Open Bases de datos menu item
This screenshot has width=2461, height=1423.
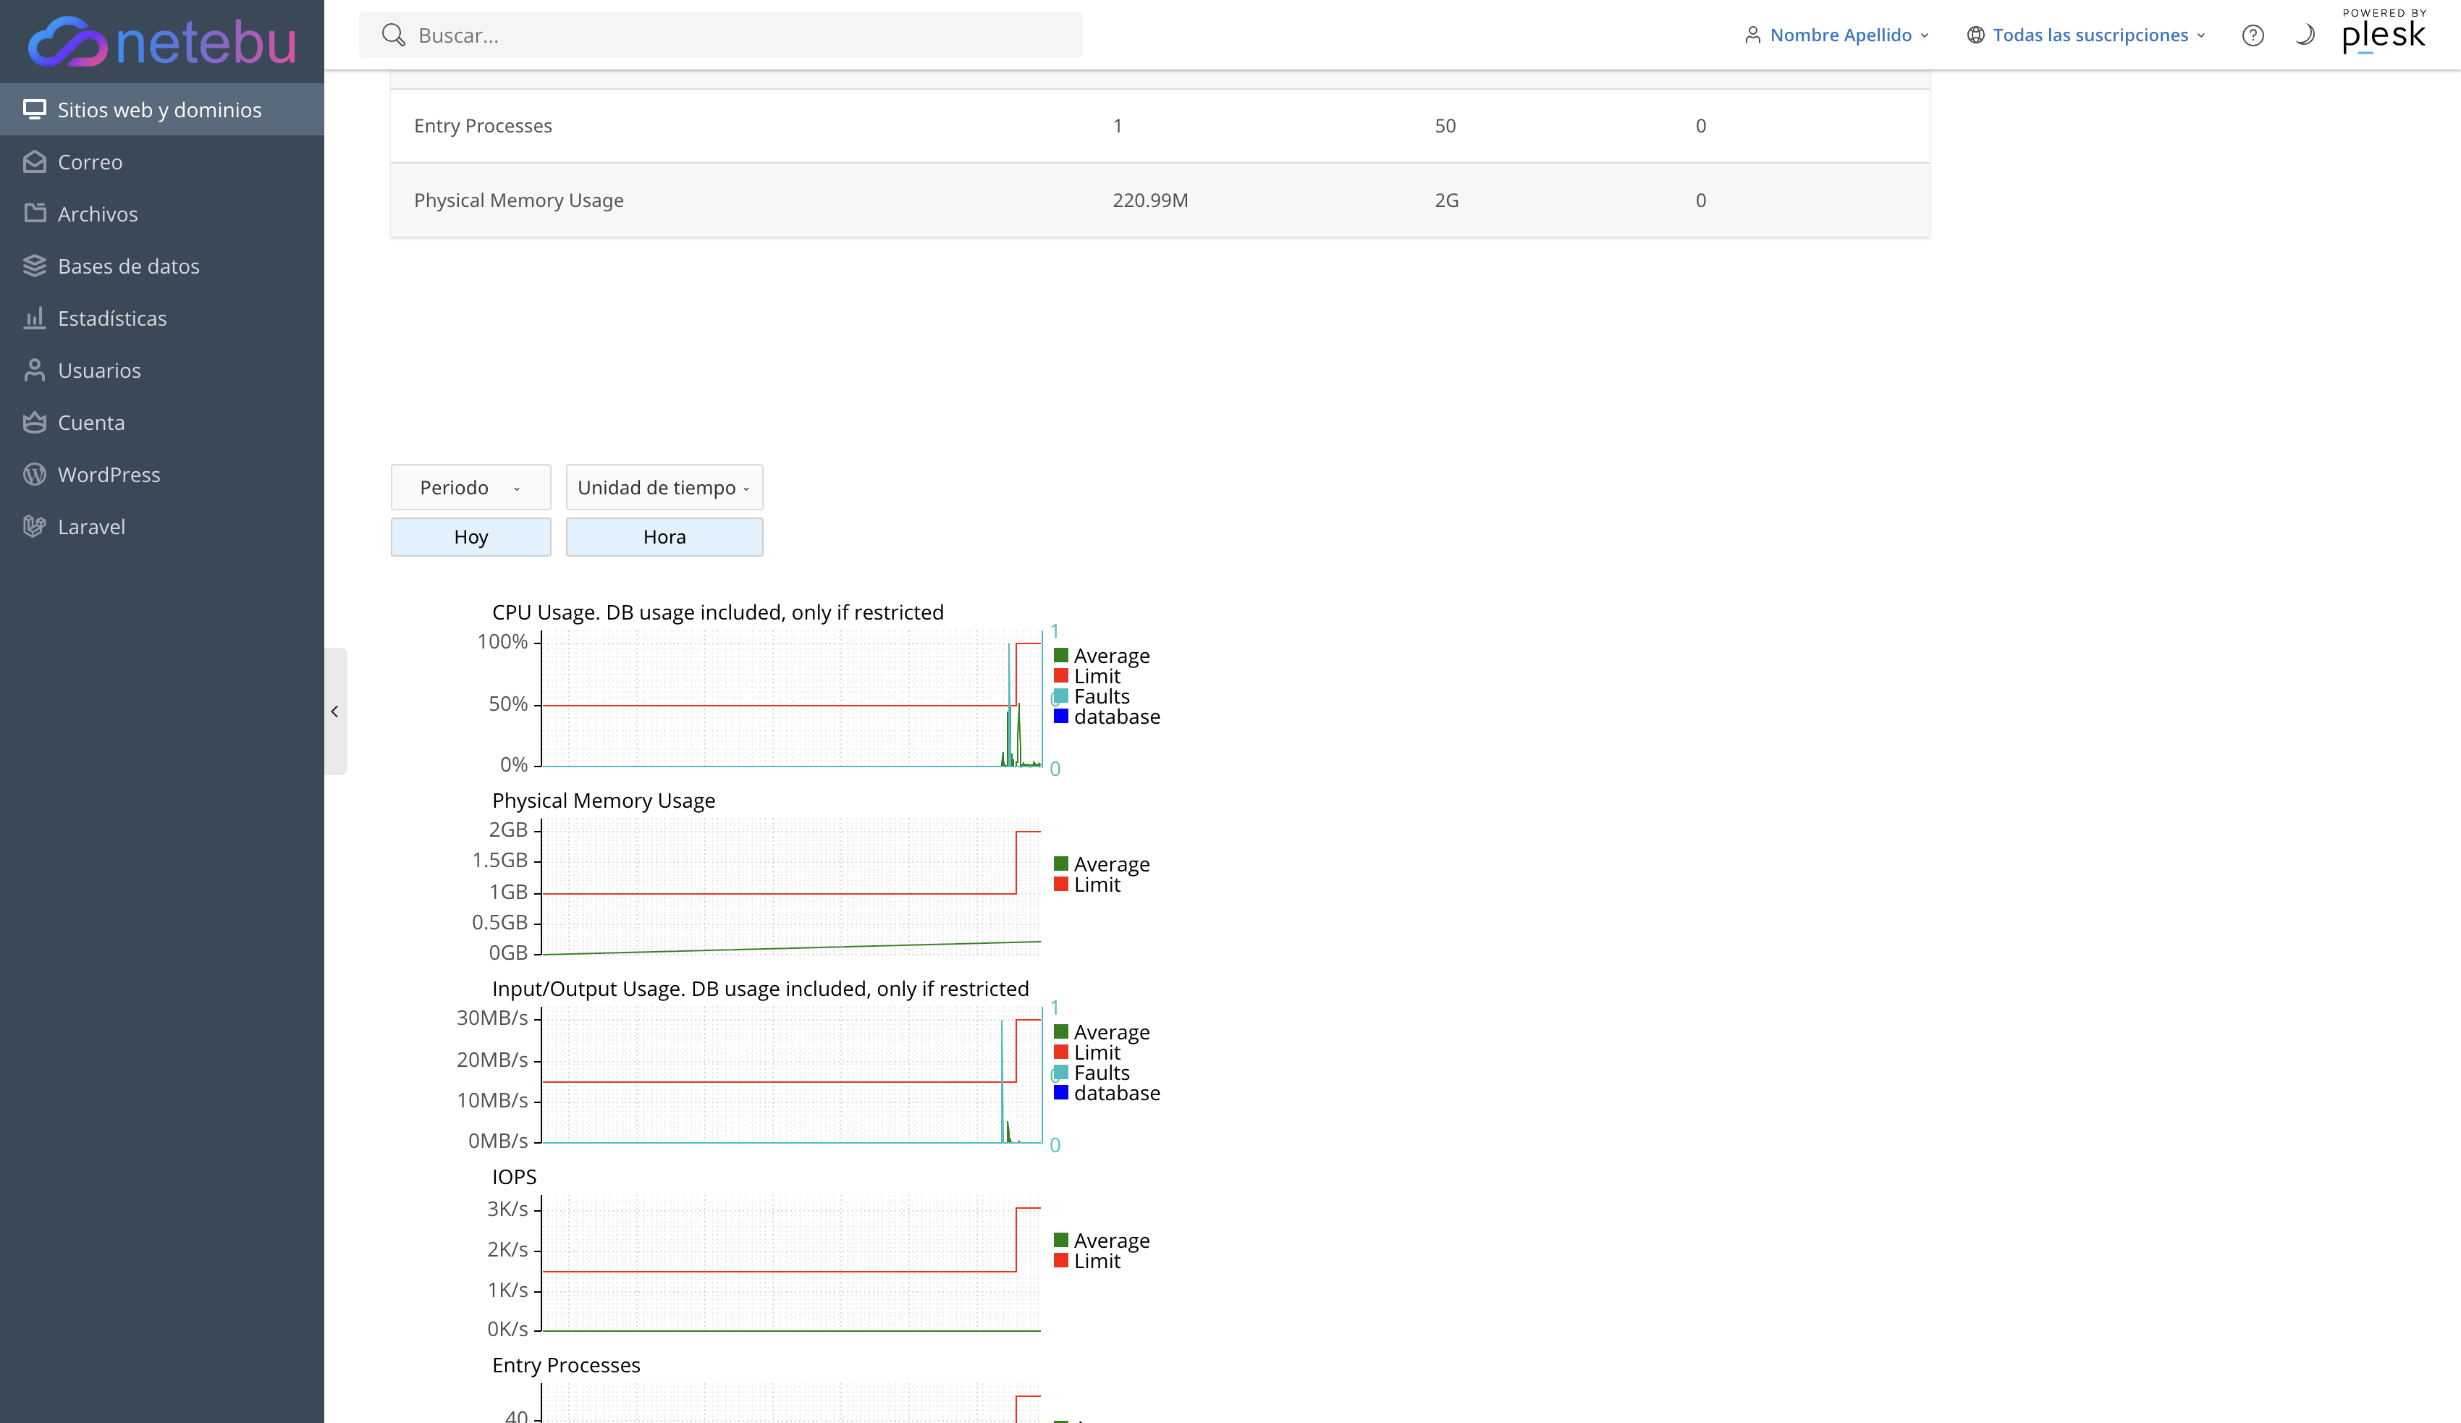(162, 266)
